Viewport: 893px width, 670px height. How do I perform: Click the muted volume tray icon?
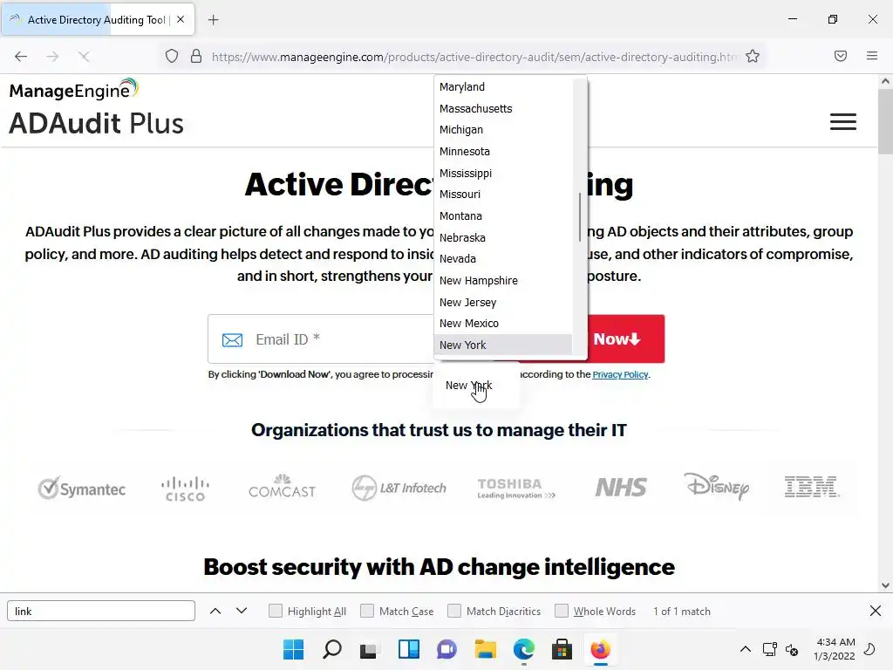point(792,649)
